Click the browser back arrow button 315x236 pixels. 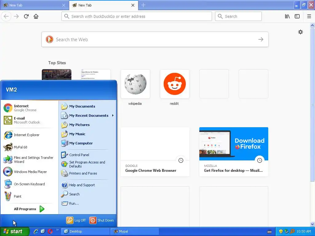point(6,16)
